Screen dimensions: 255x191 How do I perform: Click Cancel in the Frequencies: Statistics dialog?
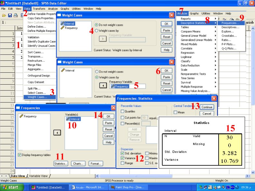pyautogui.click(x=207, y=114)
